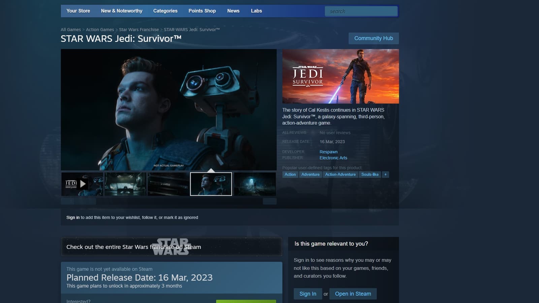Screen dimensions: 539x303
Task: Select the highlighted Cal and BD-1 thumbnail
Action: pos(211,184)
